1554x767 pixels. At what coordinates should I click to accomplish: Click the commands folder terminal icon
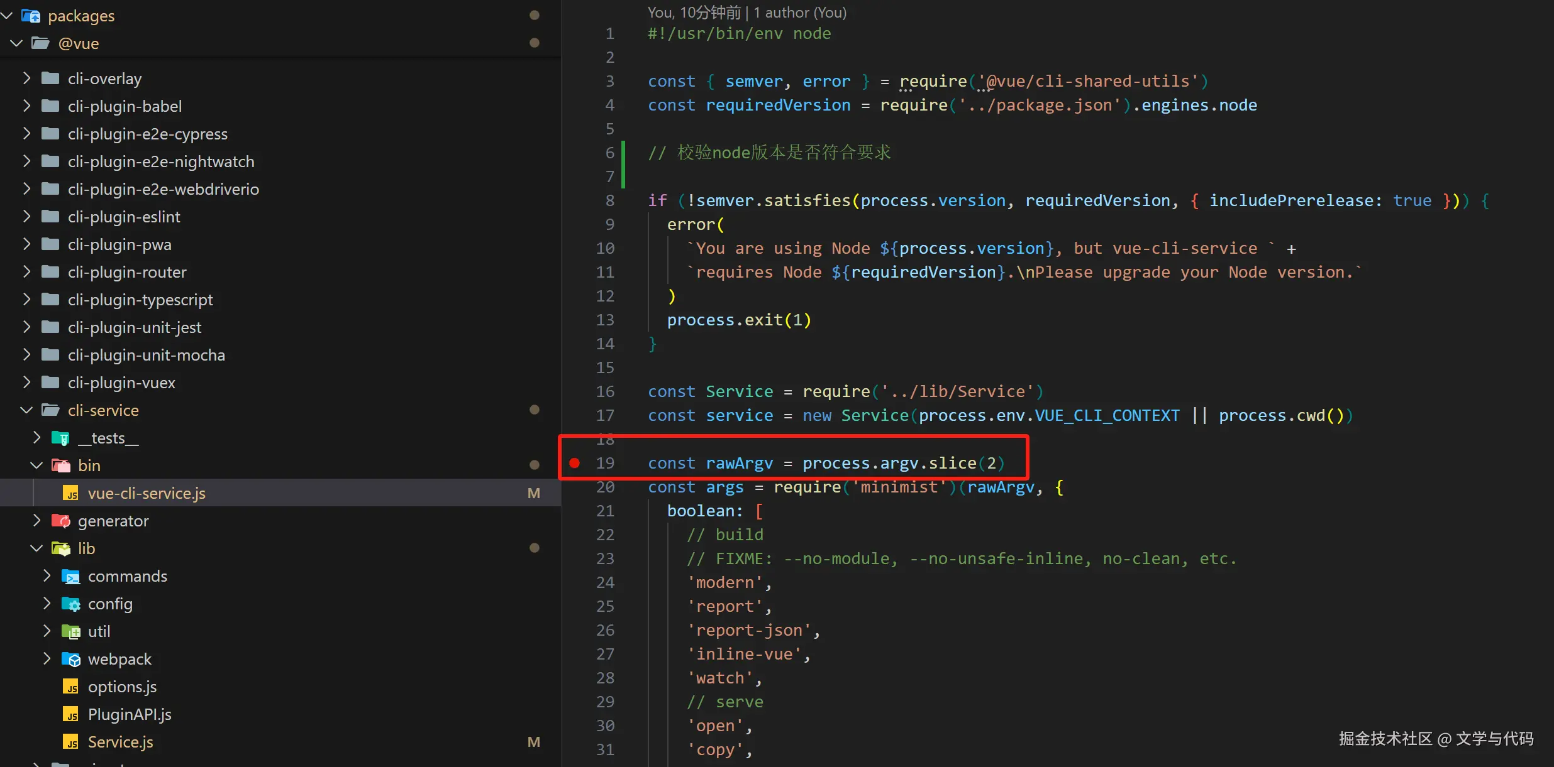(x=71, y=577)
